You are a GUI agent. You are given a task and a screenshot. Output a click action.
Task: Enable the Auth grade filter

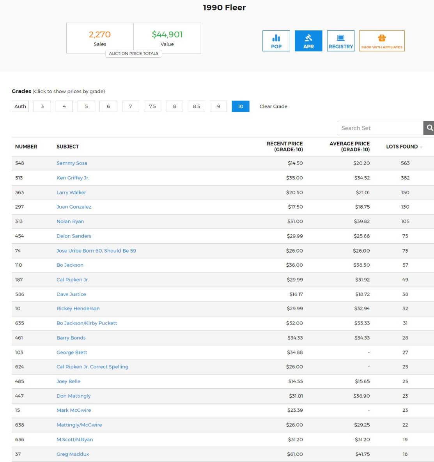click(20, 106)
